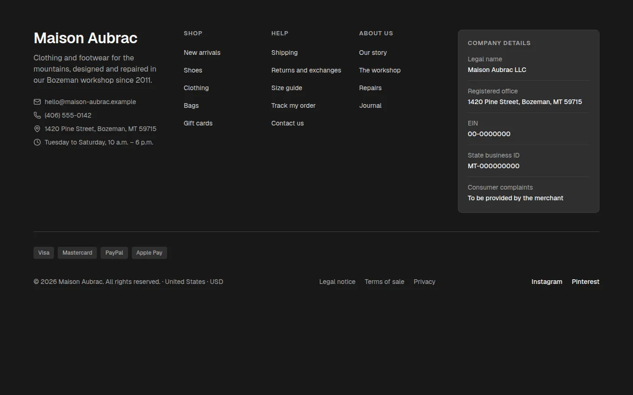Image resolution: width=633 pixels, height=395 pixels.
Task: Read Our story page
Action: (373, 53)
